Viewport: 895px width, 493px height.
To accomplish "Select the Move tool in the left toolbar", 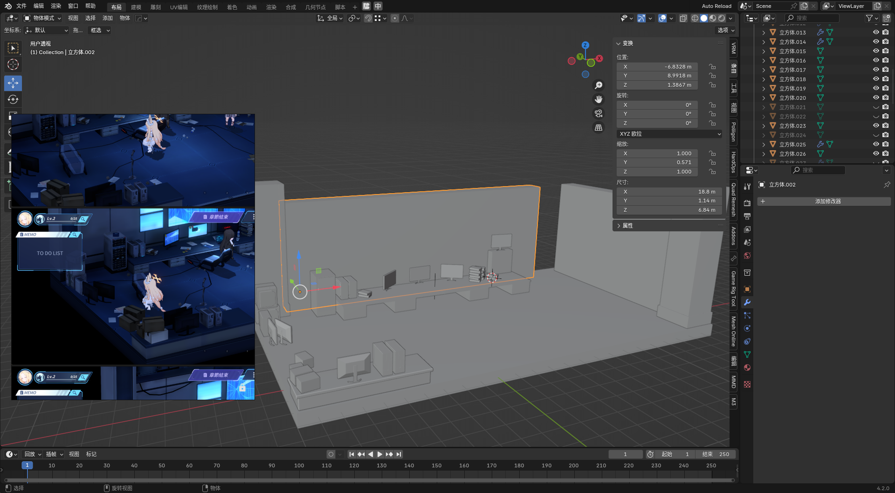I will 13,83.
